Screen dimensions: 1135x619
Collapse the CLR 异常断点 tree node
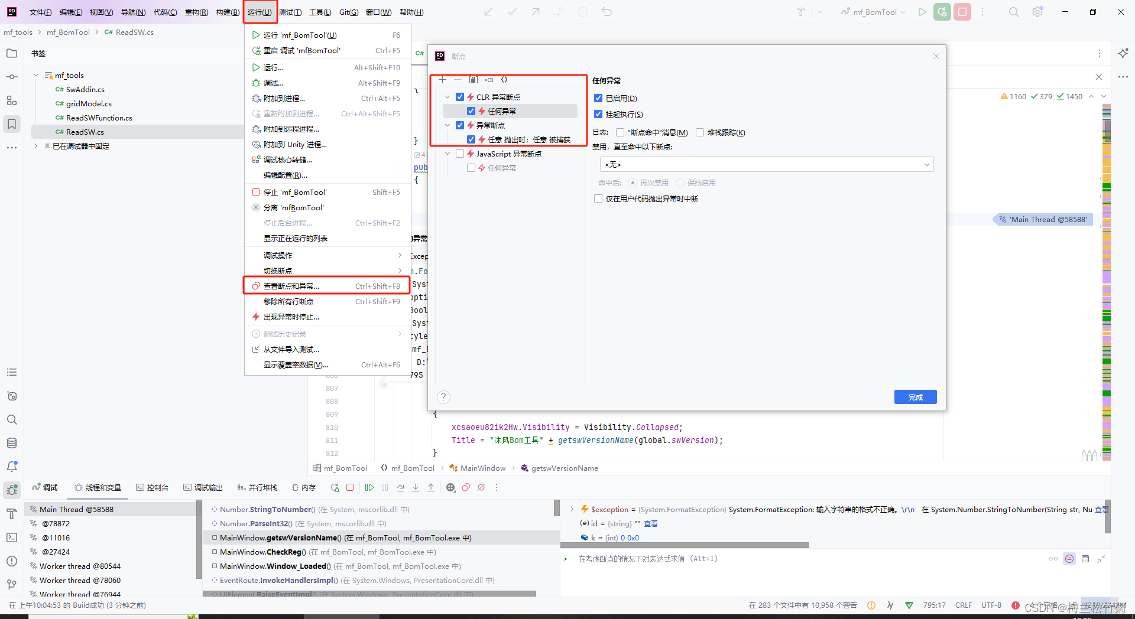[447, 97]
